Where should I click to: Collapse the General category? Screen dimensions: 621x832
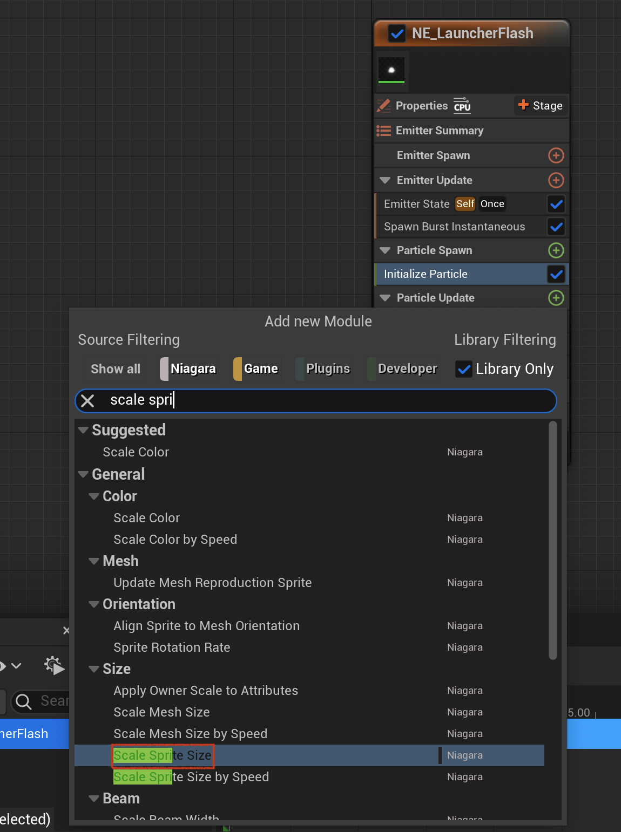click(x=83, y=474)
